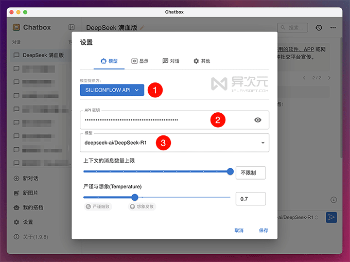Click 取消 to cancel settings
The width and height of the screenshot is (350, 262).
[239, 230]
